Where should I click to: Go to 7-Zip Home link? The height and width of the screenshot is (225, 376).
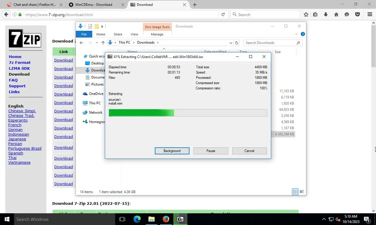(x=15, y=57)
